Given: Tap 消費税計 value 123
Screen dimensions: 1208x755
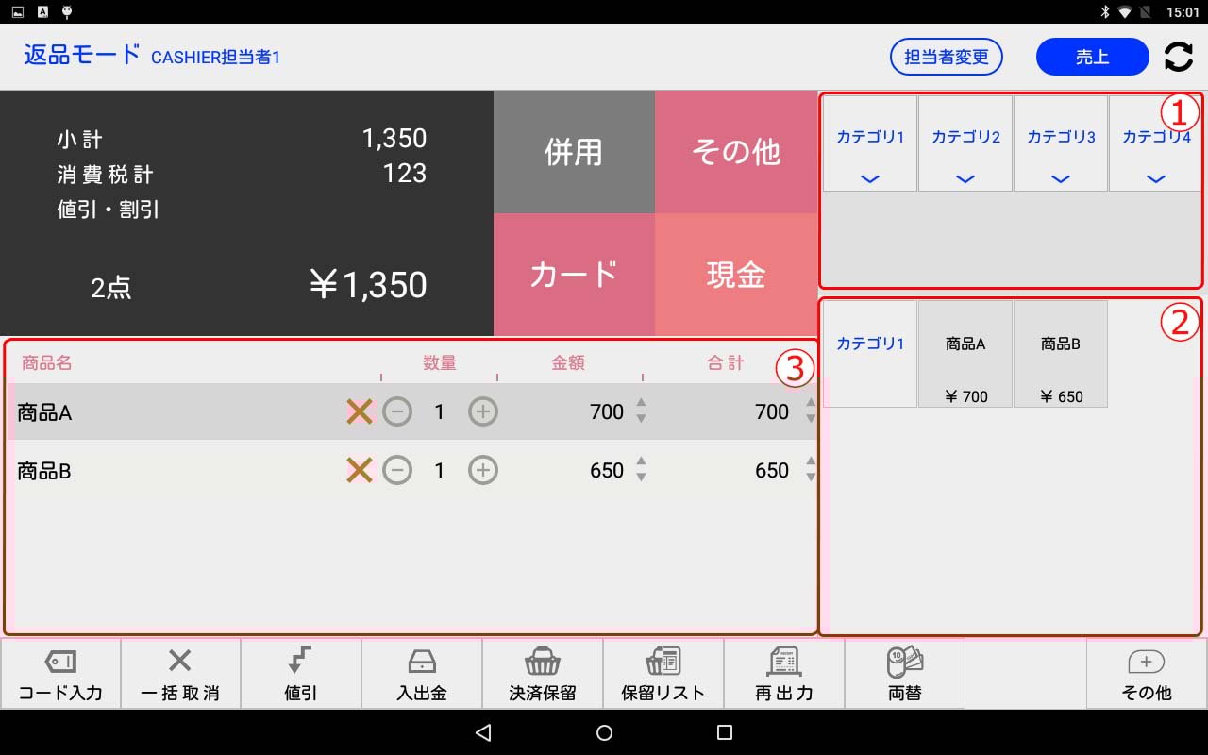Looking at the screenshot, I should coord(405,174).
